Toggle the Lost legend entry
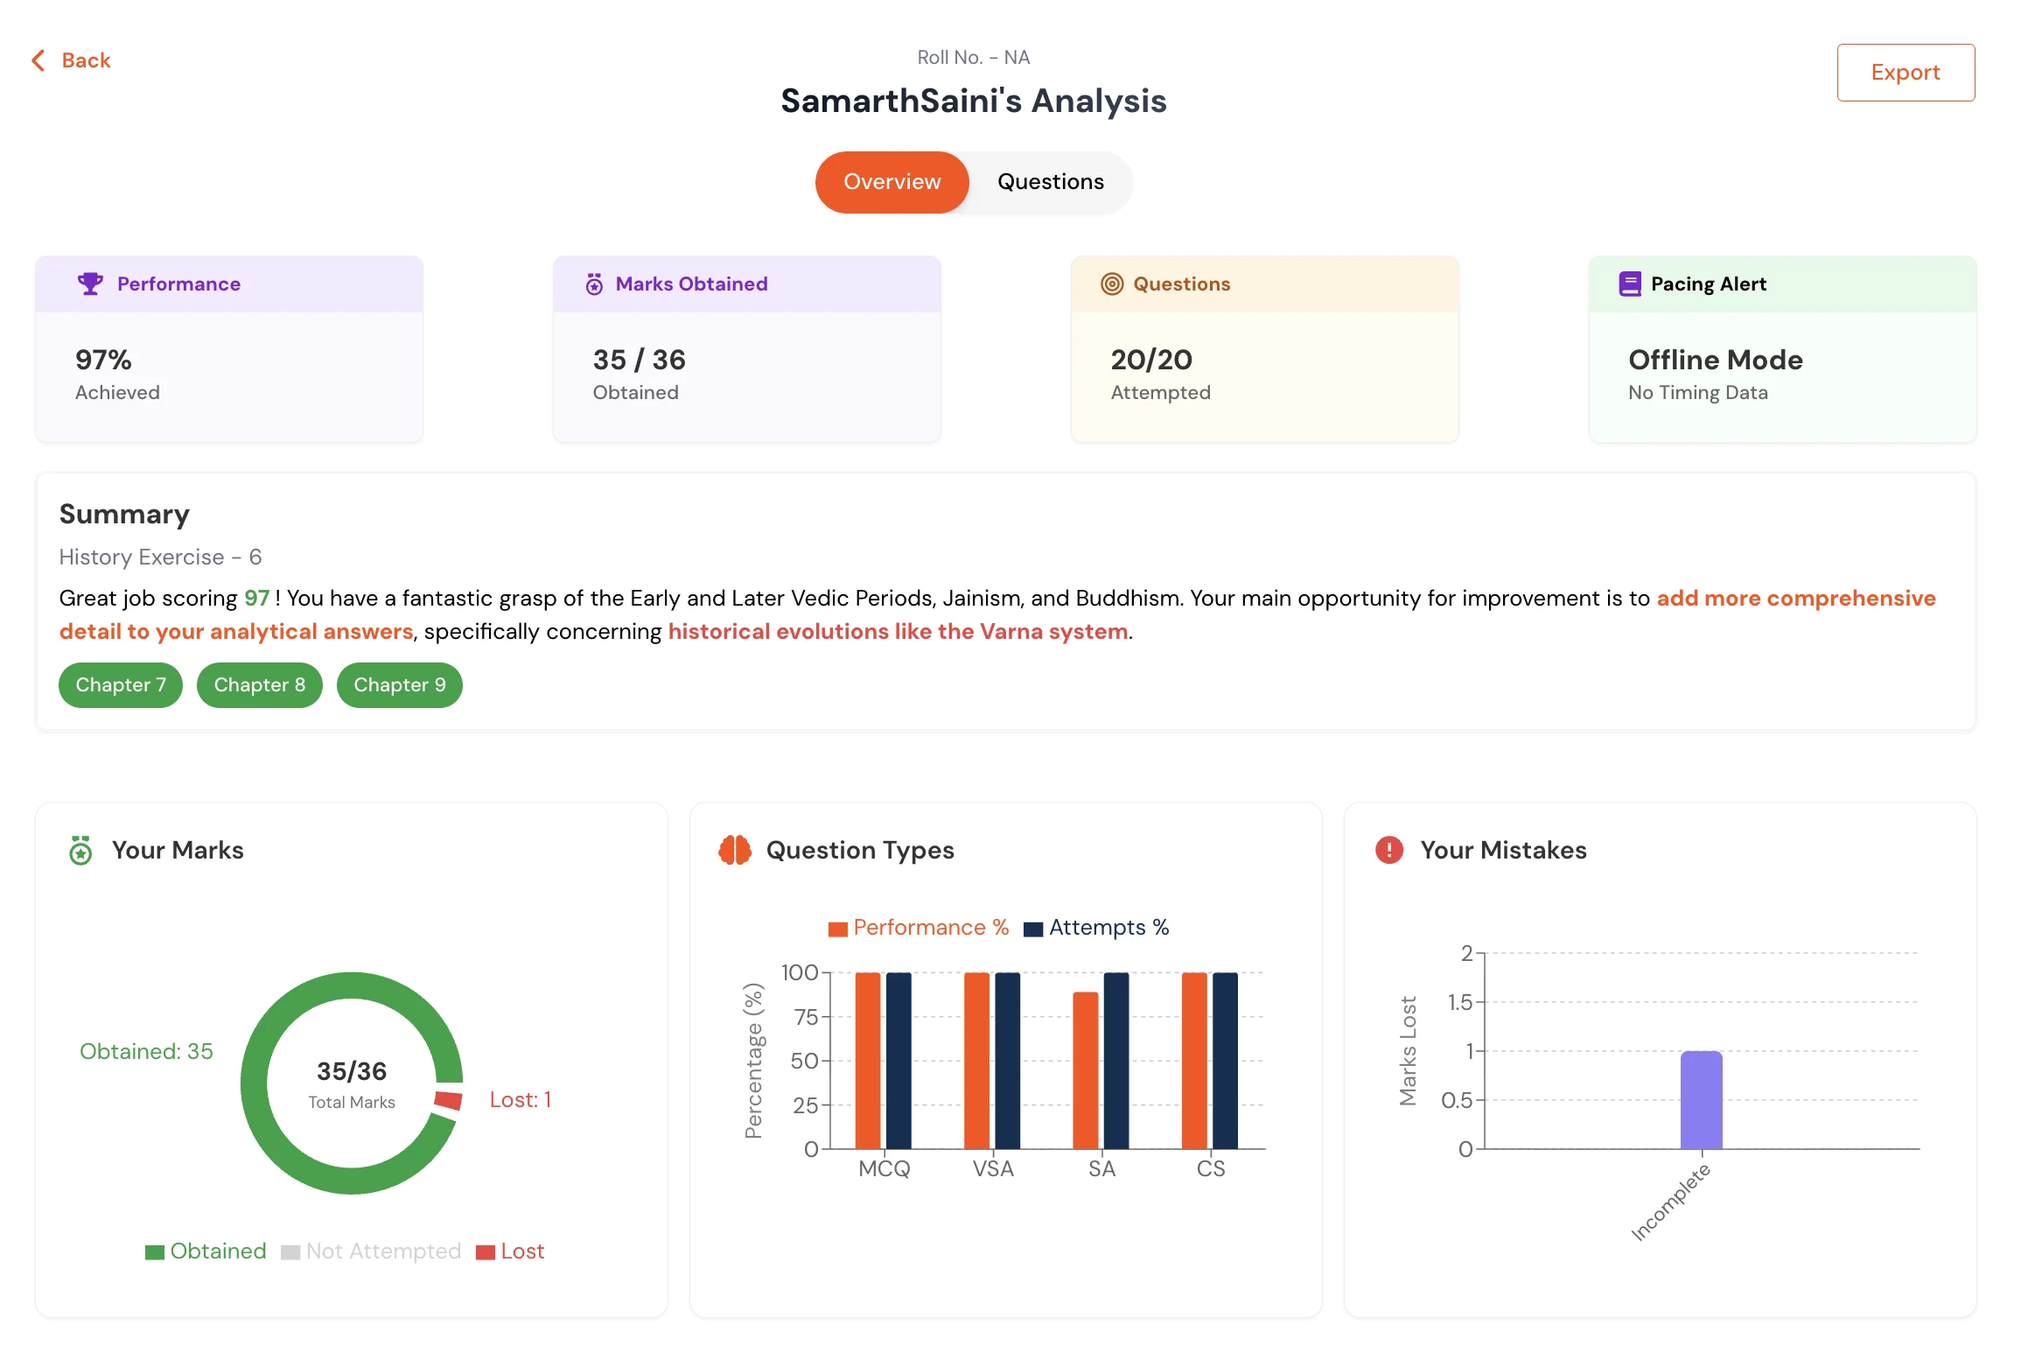Screen dimensions: 2035x1346 [x=510, y=1251]
